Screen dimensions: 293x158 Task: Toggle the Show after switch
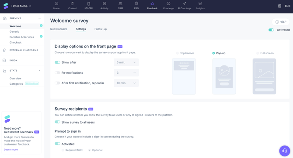click(x=57, y=62)
